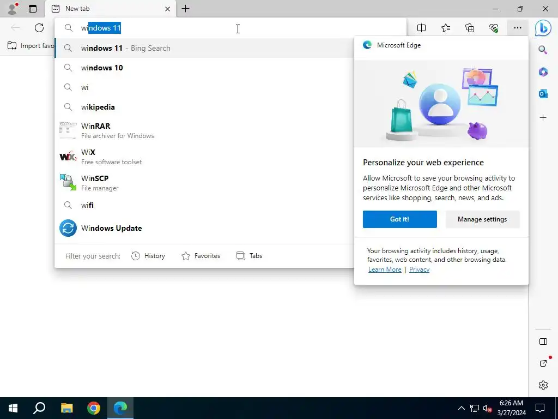The width and height of the screenshot is (558, 419).
Task: Open the notification center icon
Action: click(540, 408)
